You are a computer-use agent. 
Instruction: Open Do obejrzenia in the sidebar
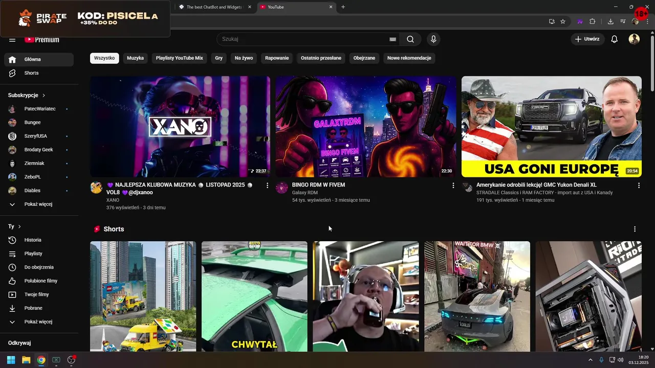tap(39, 267)
